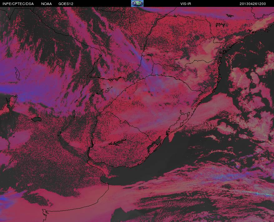The width and height of the screenshot is (274, 222).
Task: Click the CPTEC logo in header
Action: [137, 3]
